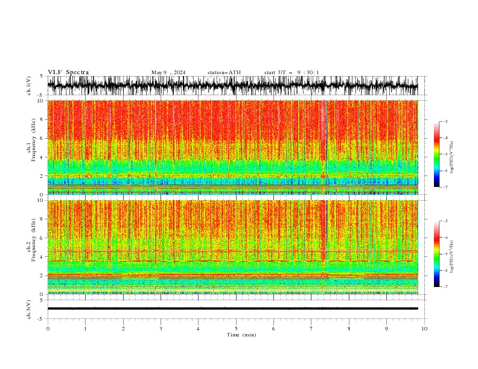Click the time axis tick label "4"
This screenshot has width=478, height=369.
pyautogui.click(x=198, y=329)
